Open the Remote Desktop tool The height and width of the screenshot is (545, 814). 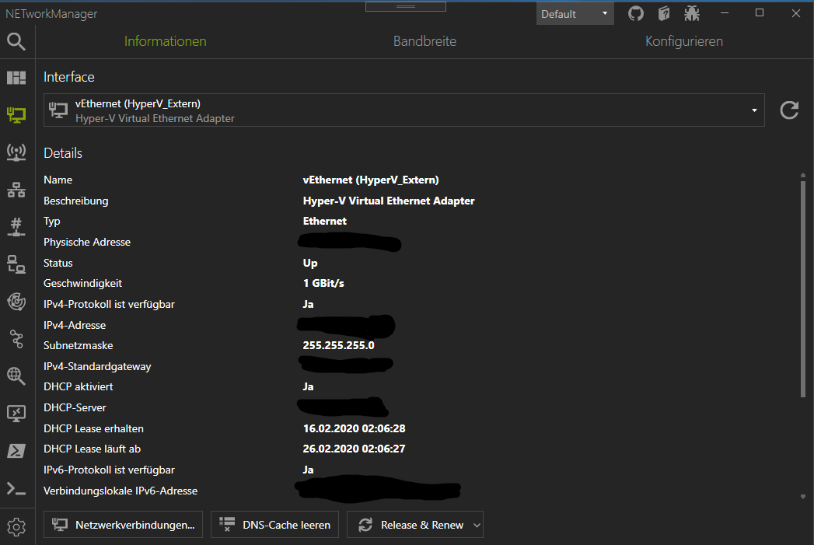tap(16, 413)
